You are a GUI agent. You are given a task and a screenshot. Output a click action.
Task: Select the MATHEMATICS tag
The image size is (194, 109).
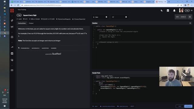(35, 48)
